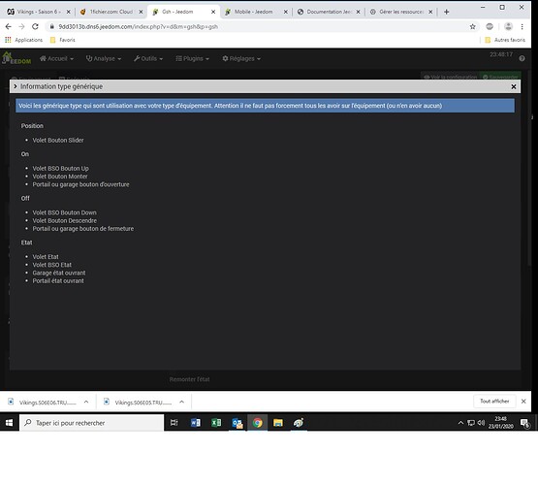
Task: Bookmark page with the star icon
Action: 472,27
